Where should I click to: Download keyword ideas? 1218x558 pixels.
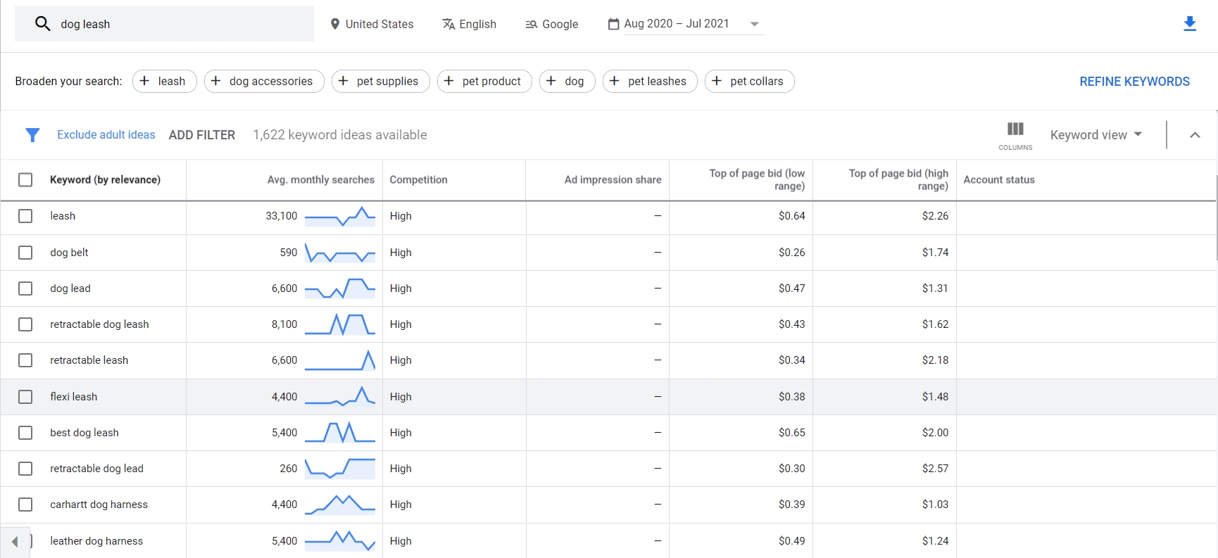pyautogui.click(x=1190, y=24)
